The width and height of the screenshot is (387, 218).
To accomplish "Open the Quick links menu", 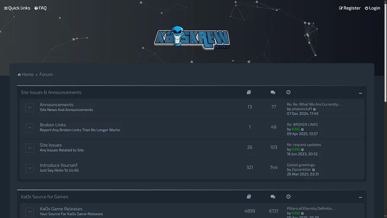I will [x=17, y=8].
